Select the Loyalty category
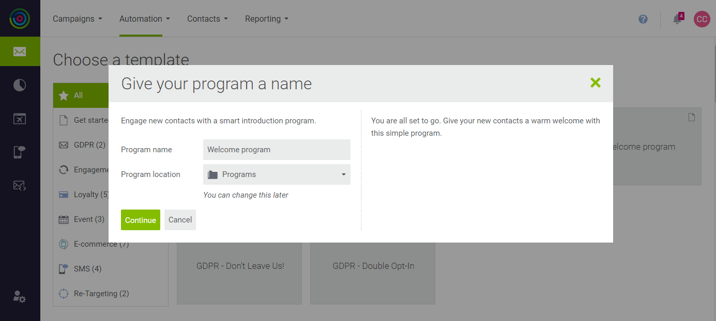 click(x=81, y=195)
